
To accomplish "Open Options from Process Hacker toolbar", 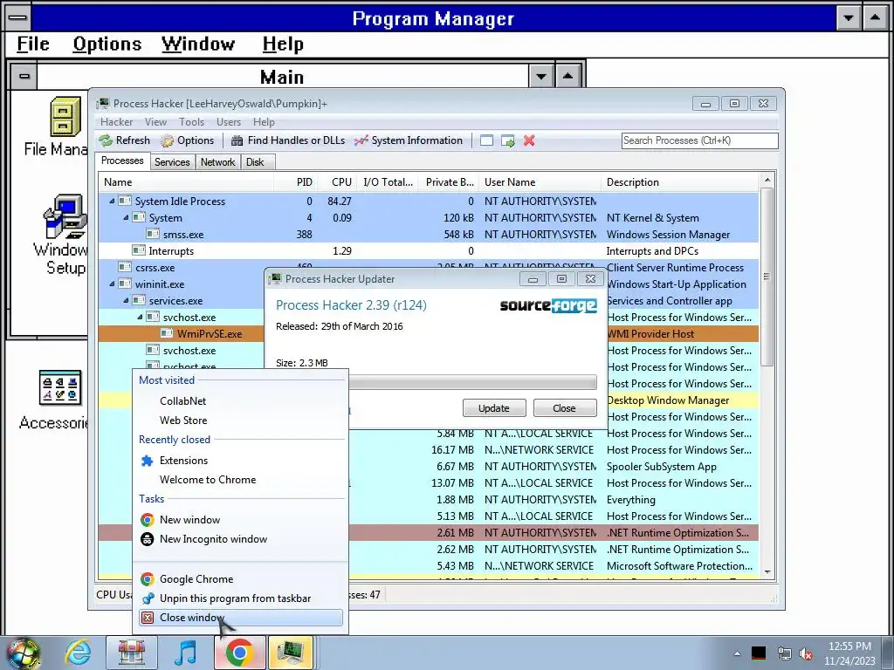I will tap(188, 140).
